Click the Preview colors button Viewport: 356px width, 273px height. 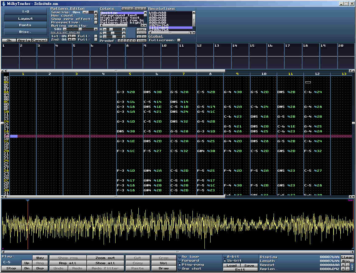140,9
